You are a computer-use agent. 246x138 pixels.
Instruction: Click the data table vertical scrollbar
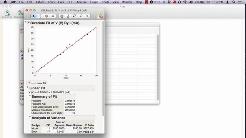pos(158,67)
